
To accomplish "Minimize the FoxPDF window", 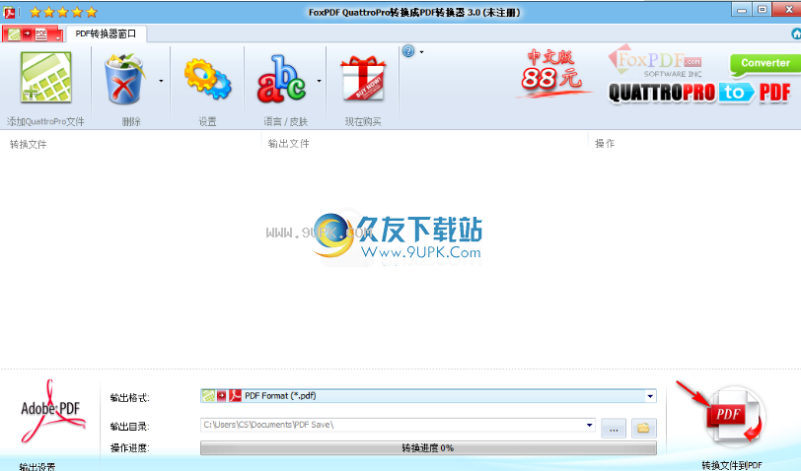I will pos(742,9).
